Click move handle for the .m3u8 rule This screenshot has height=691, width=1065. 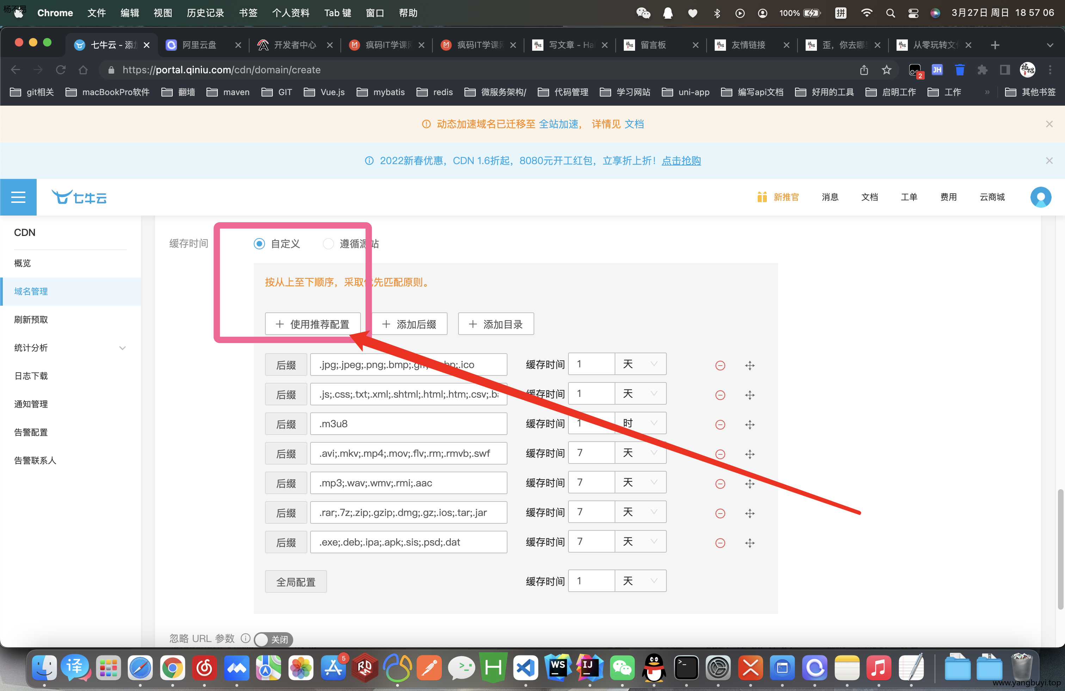tap(750, 424)
